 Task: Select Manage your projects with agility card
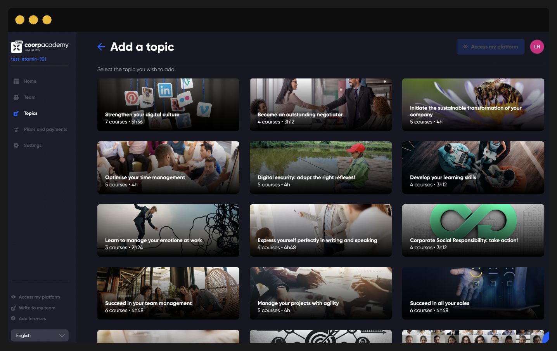click(x=320, y=293)
